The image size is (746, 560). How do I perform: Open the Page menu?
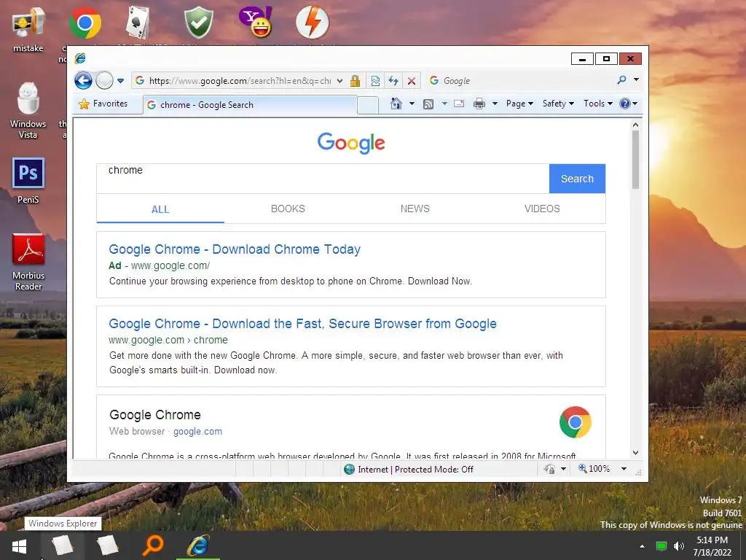coord(519,104)
